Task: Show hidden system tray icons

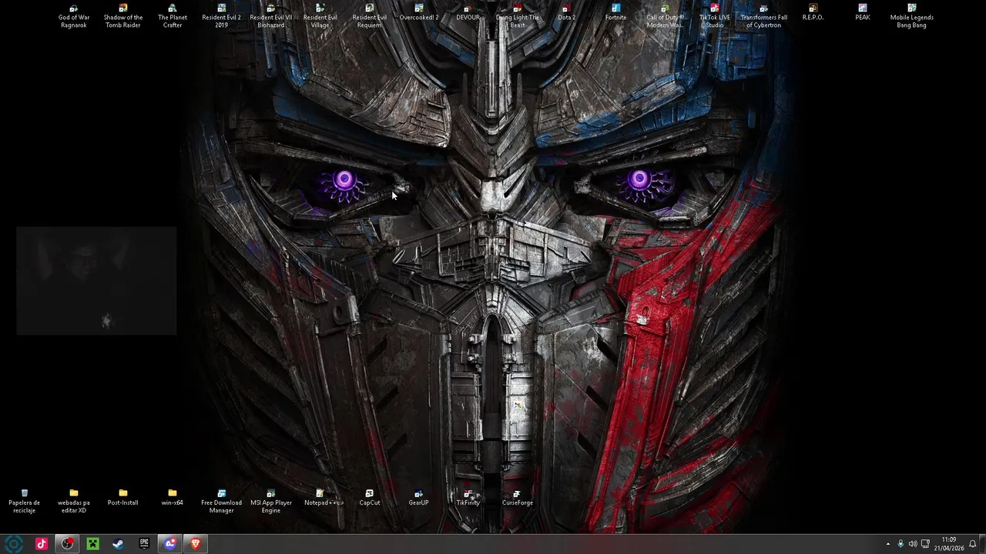Action: tap(887, 544)
